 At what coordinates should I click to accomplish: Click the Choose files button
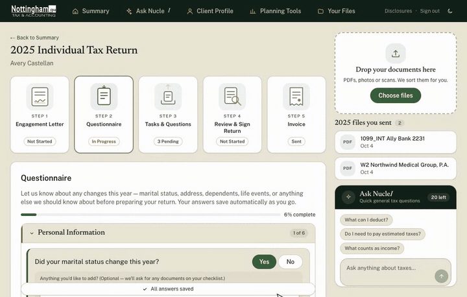pyautogui.click(x=396, y=95)
